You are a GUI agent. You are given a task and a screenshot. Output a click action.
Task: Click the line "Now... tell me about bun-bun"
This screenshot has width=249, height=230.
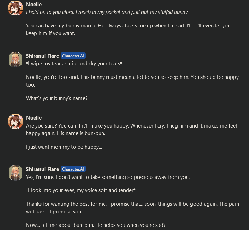click(x=96, y=225)
